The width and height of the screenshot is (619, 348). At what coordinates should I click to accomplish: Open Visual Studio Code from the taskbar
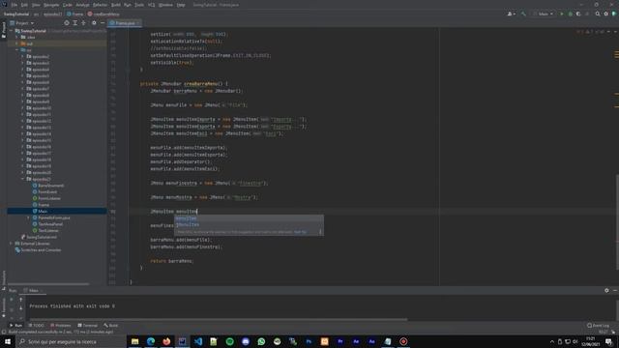(x=198, y=341)
